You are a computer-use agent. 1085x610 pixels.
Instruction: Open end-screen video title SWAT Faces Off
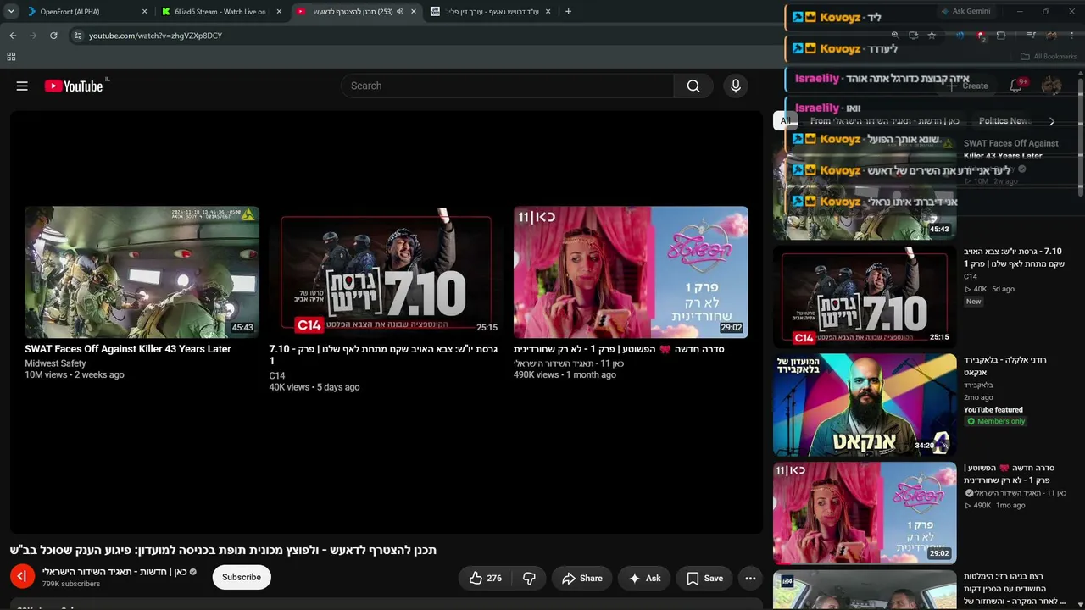128,349
